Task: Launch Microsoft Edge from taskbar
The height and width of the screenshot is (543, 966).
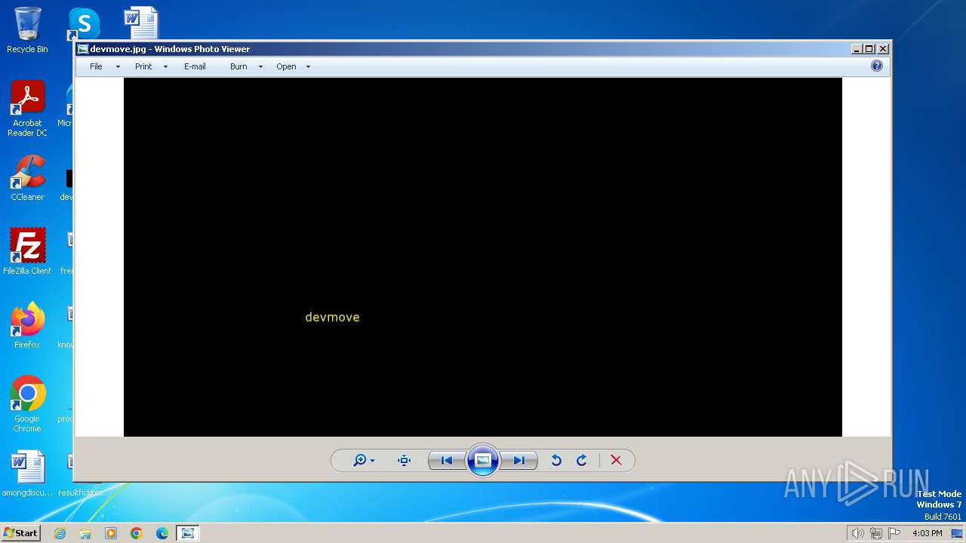Action: [162, 533]
